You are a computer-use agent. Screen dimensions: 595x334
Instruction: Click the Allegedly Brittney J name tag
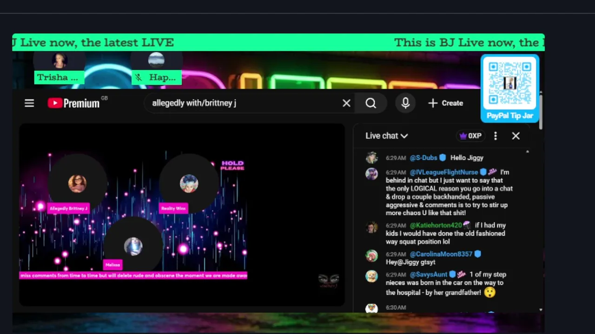[x=68, y=209]
